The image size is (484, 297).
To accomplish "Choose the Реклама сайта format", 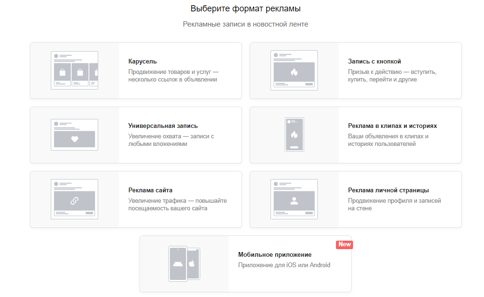I will (x=136, y=199).
